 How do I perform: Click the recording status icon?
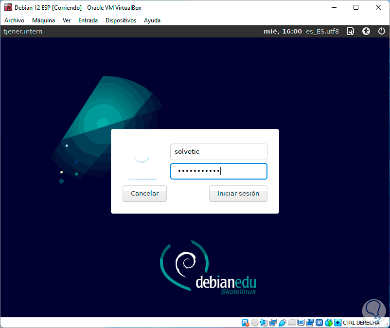(x=310, y=323)
